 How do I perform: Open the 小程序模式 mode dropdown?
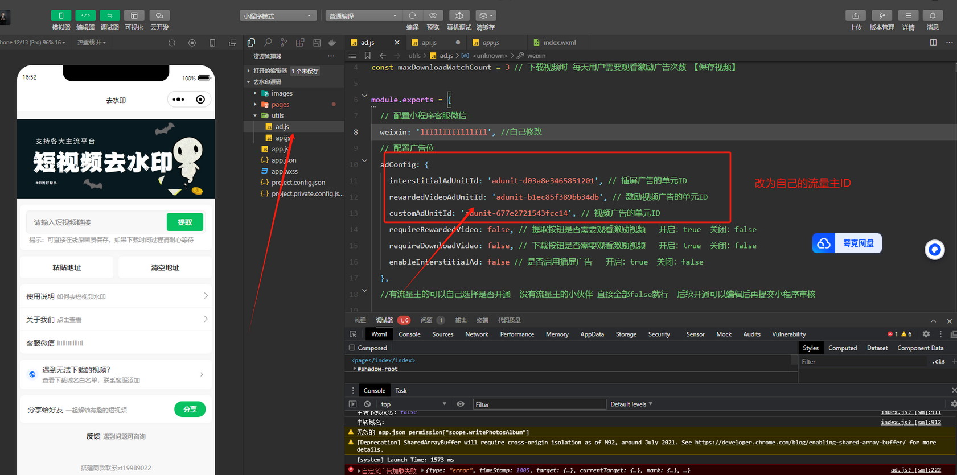click(278, 16)
